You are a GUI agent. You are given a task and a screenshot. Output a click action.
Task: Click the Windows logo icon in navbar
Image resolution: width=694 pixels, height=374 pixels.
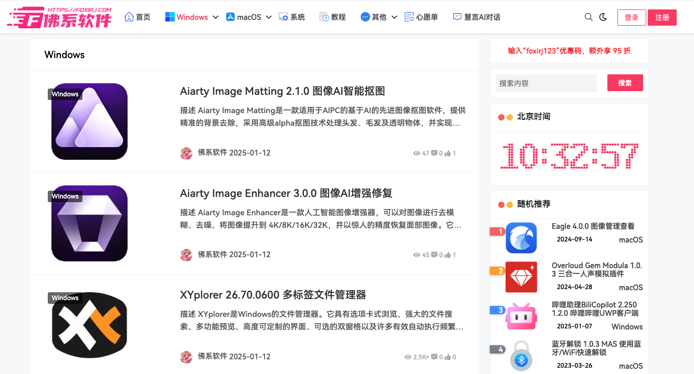(x=170, y=17)
